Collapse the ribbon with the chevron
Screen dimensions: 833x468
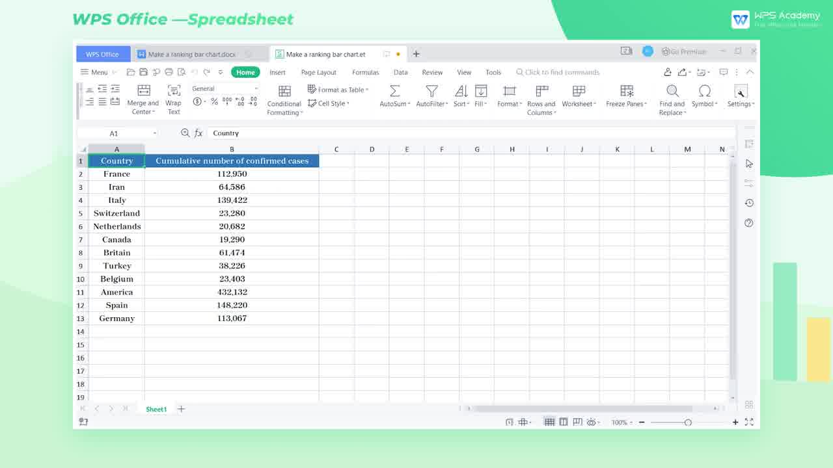[750, 72]
